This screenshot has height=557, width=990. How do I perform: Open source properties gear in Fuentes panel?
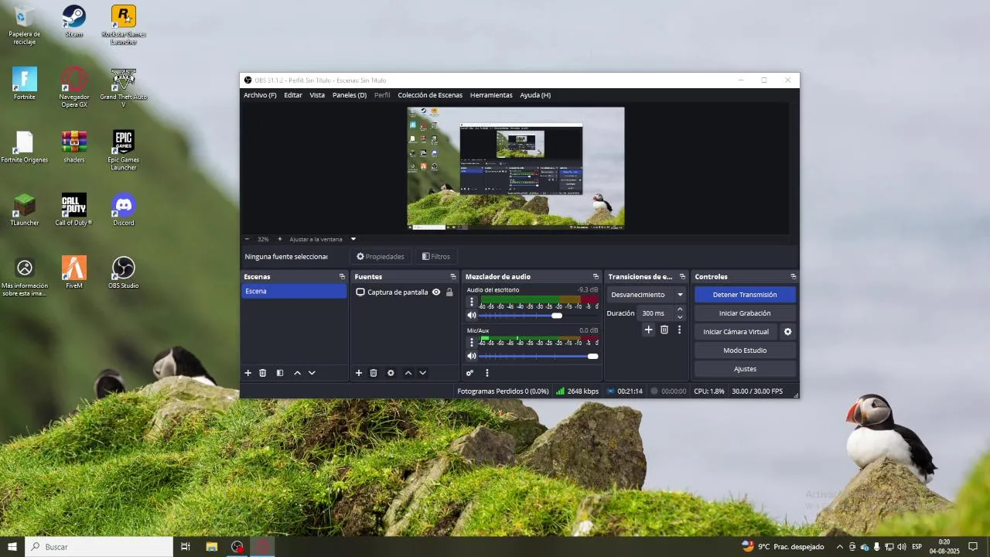point(391,373)
